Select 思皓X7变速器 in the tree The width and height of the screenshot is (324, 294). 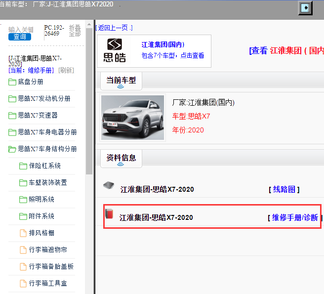(38, 115)
